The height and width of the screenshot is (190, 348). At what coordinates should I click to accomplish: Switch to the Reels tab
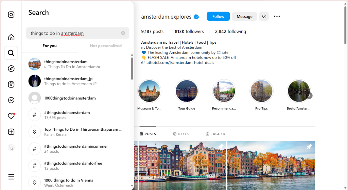(x=181, y=134)
